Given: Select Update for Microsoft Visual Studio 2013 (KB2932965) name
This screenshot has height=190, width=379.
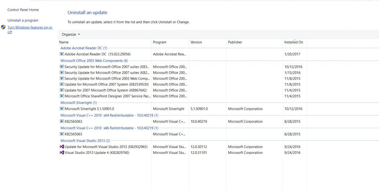Looking at the screenshot, I should tap(106, 147).
